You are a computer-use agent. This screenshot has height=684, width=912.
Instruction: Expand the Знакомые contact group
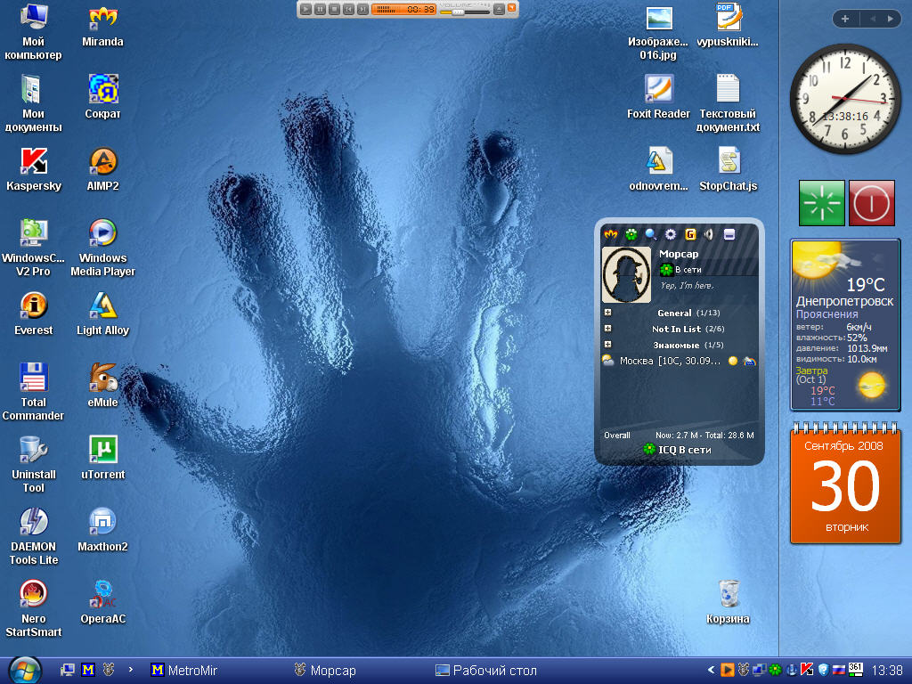tap(607, 345)
